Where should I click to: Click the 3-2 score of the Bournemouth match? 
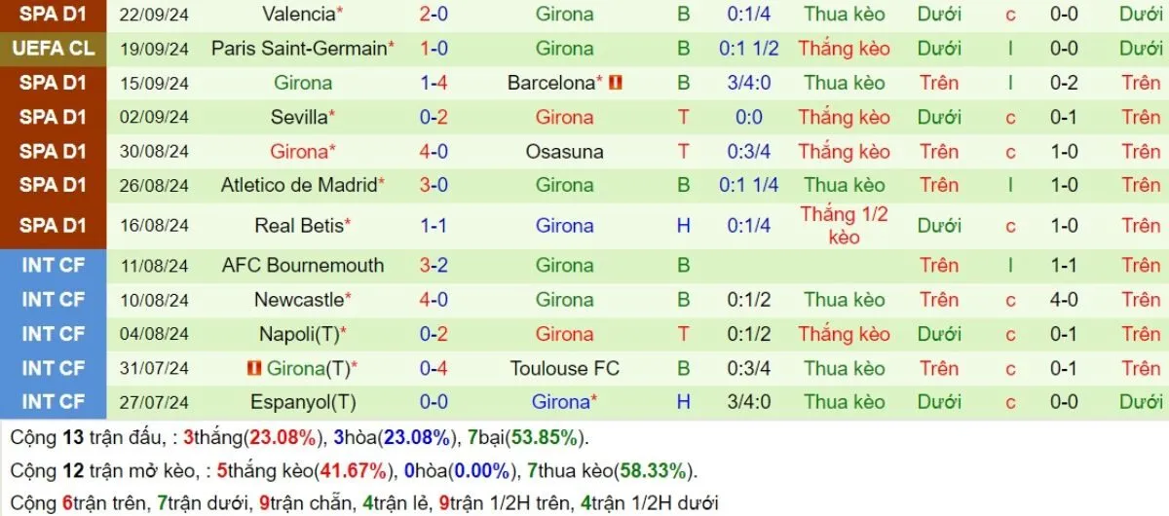pos(434,265)
